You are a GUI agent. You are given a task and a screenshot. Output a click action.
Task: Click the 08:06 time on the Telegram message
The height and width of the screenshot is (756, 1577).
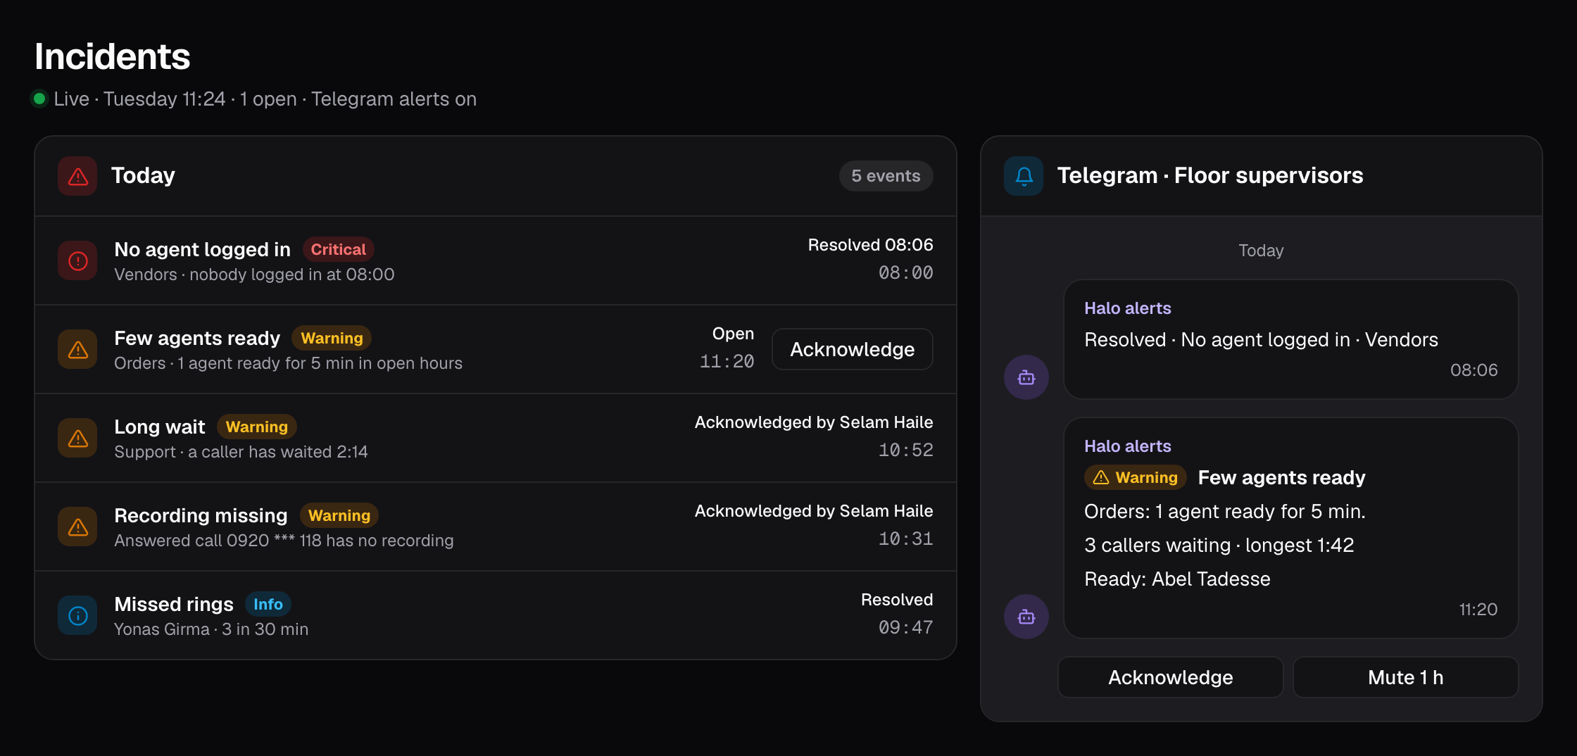click(1474, 370)
